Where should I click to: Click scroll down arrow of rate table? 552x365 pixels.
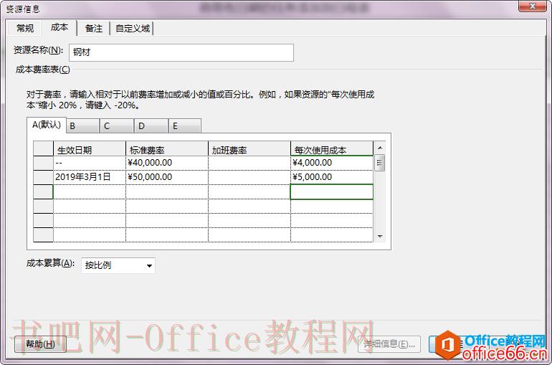pyautogui.click(x=380, y=236)
